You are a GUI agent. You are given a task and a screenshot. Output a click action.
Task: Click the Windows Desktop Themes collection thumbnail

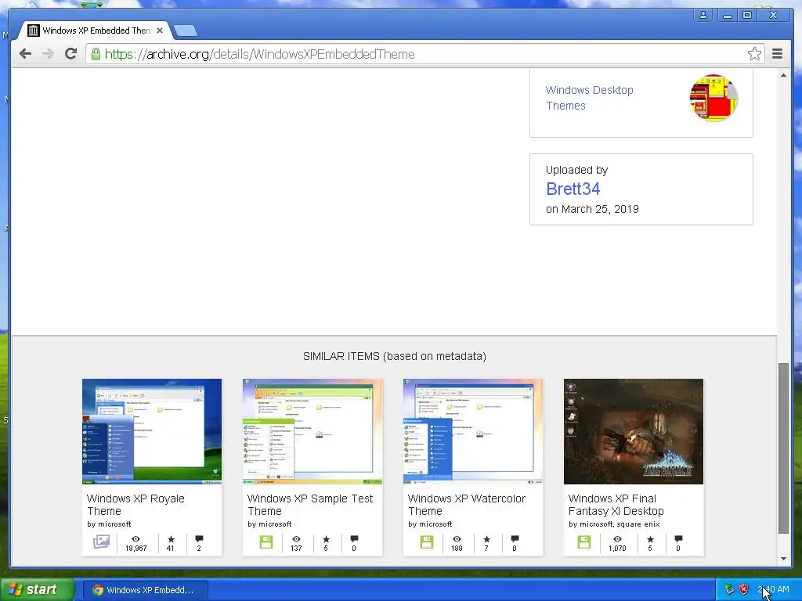tap(713, 98)
